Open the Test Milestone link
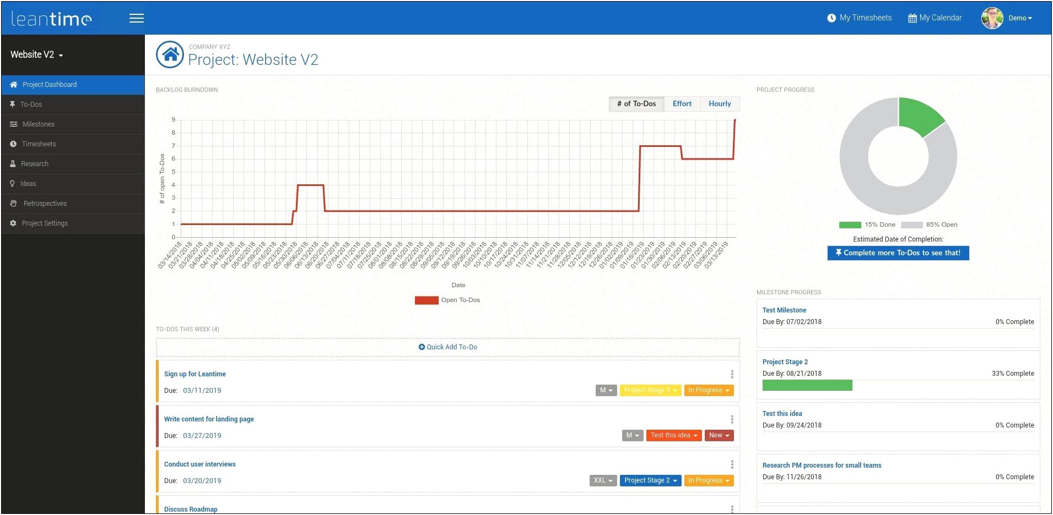1053x515 pixels. click(x=784, y=310)
